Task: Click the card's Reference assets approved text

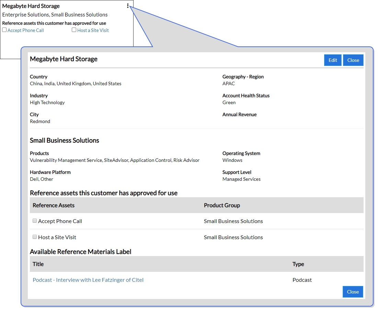Action: 54,23
